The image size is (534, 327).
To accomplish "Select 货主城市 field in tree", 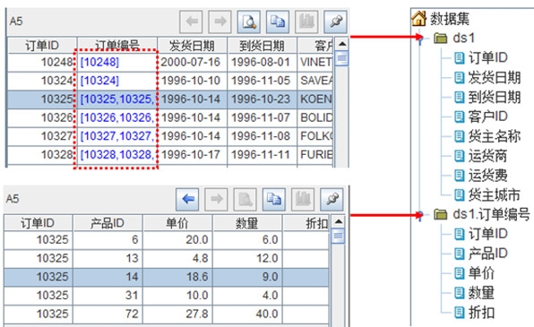I will point(487,195).
